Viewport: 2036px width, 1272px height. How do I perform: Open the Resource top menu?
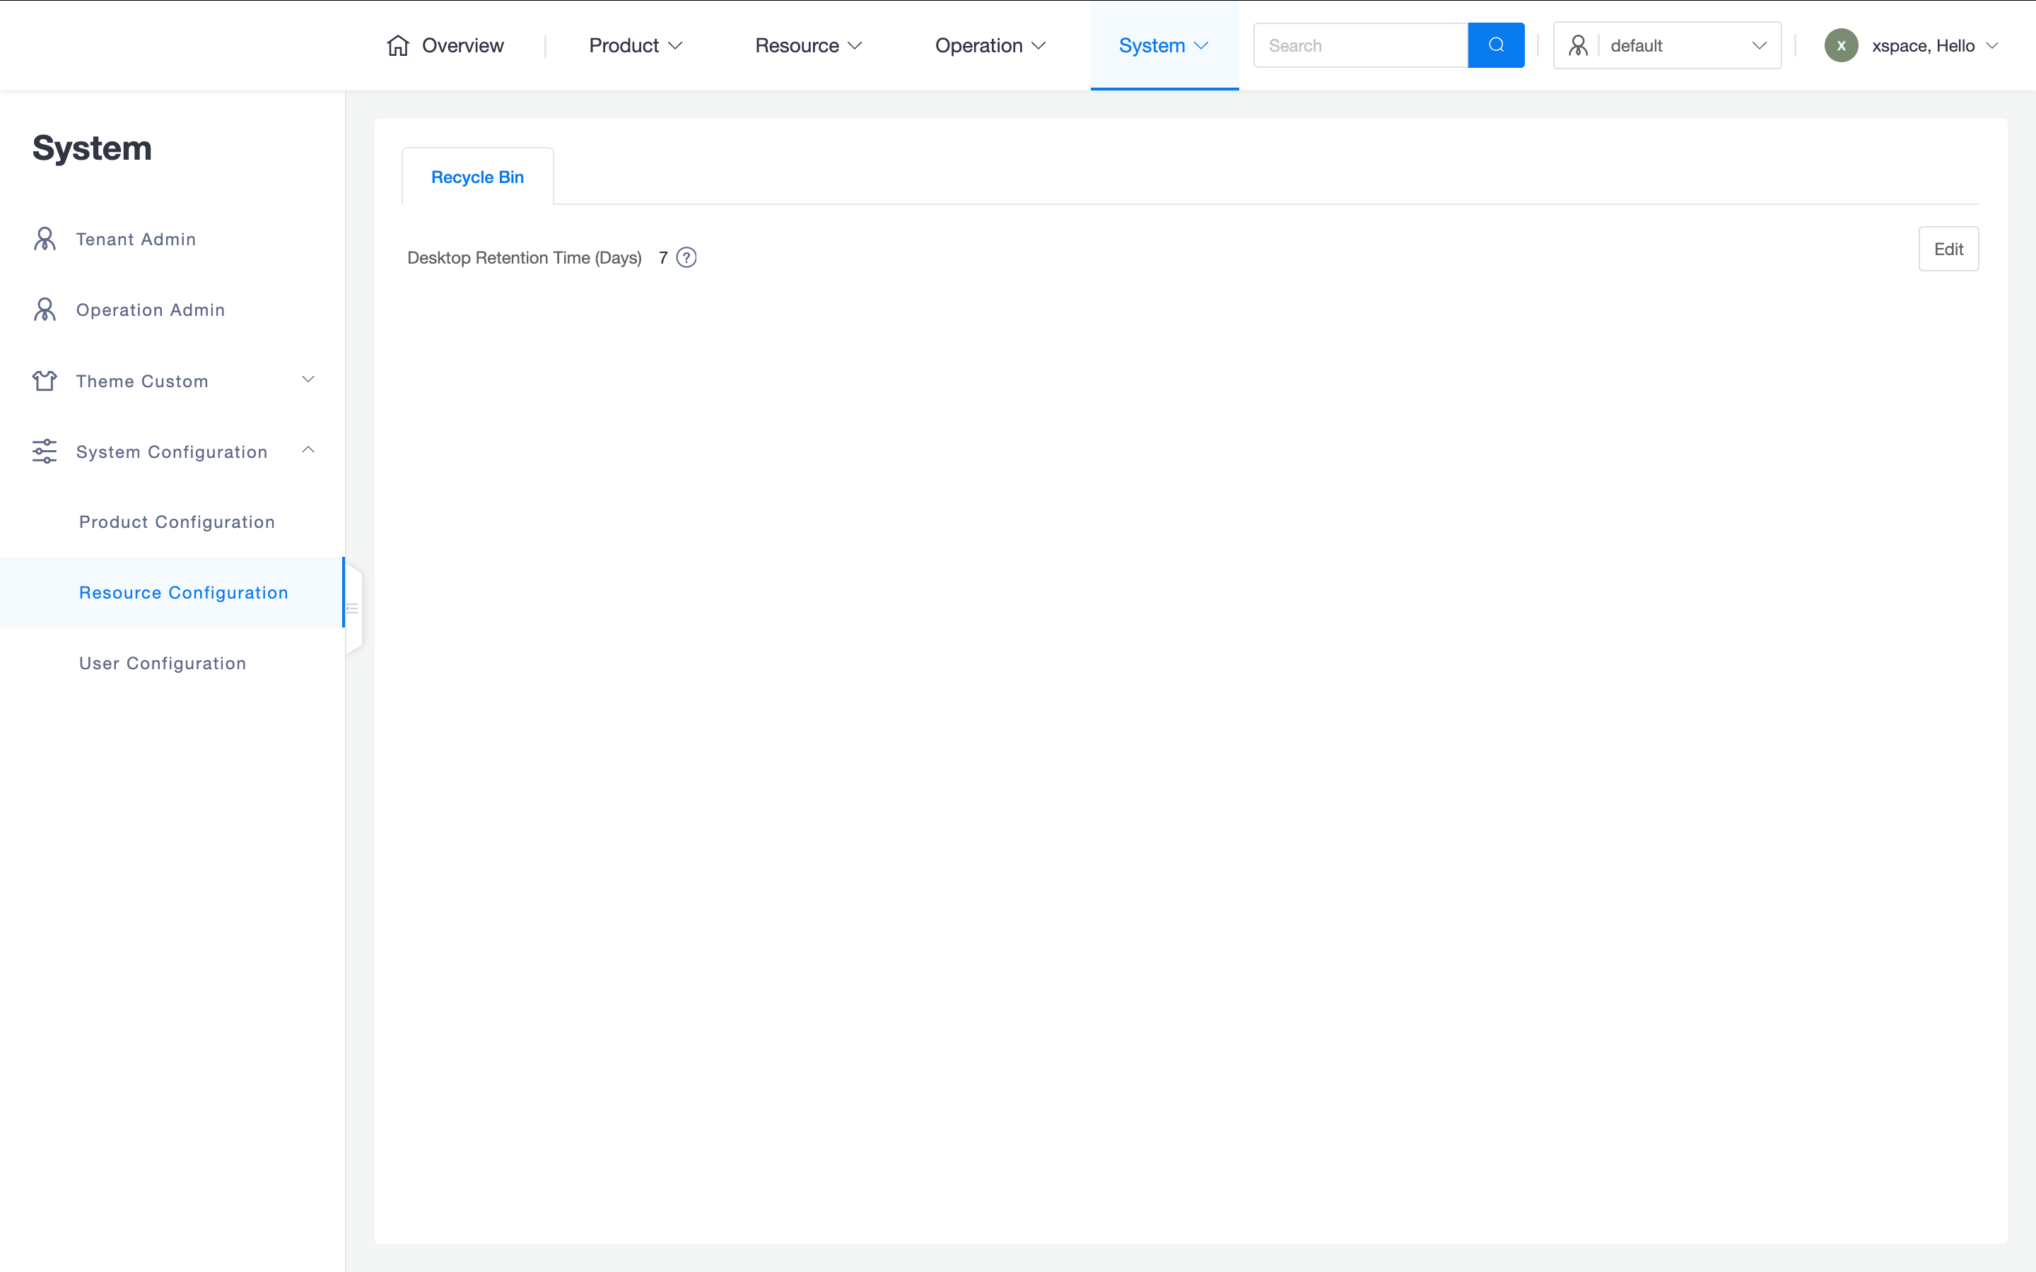tap(807, 45)
